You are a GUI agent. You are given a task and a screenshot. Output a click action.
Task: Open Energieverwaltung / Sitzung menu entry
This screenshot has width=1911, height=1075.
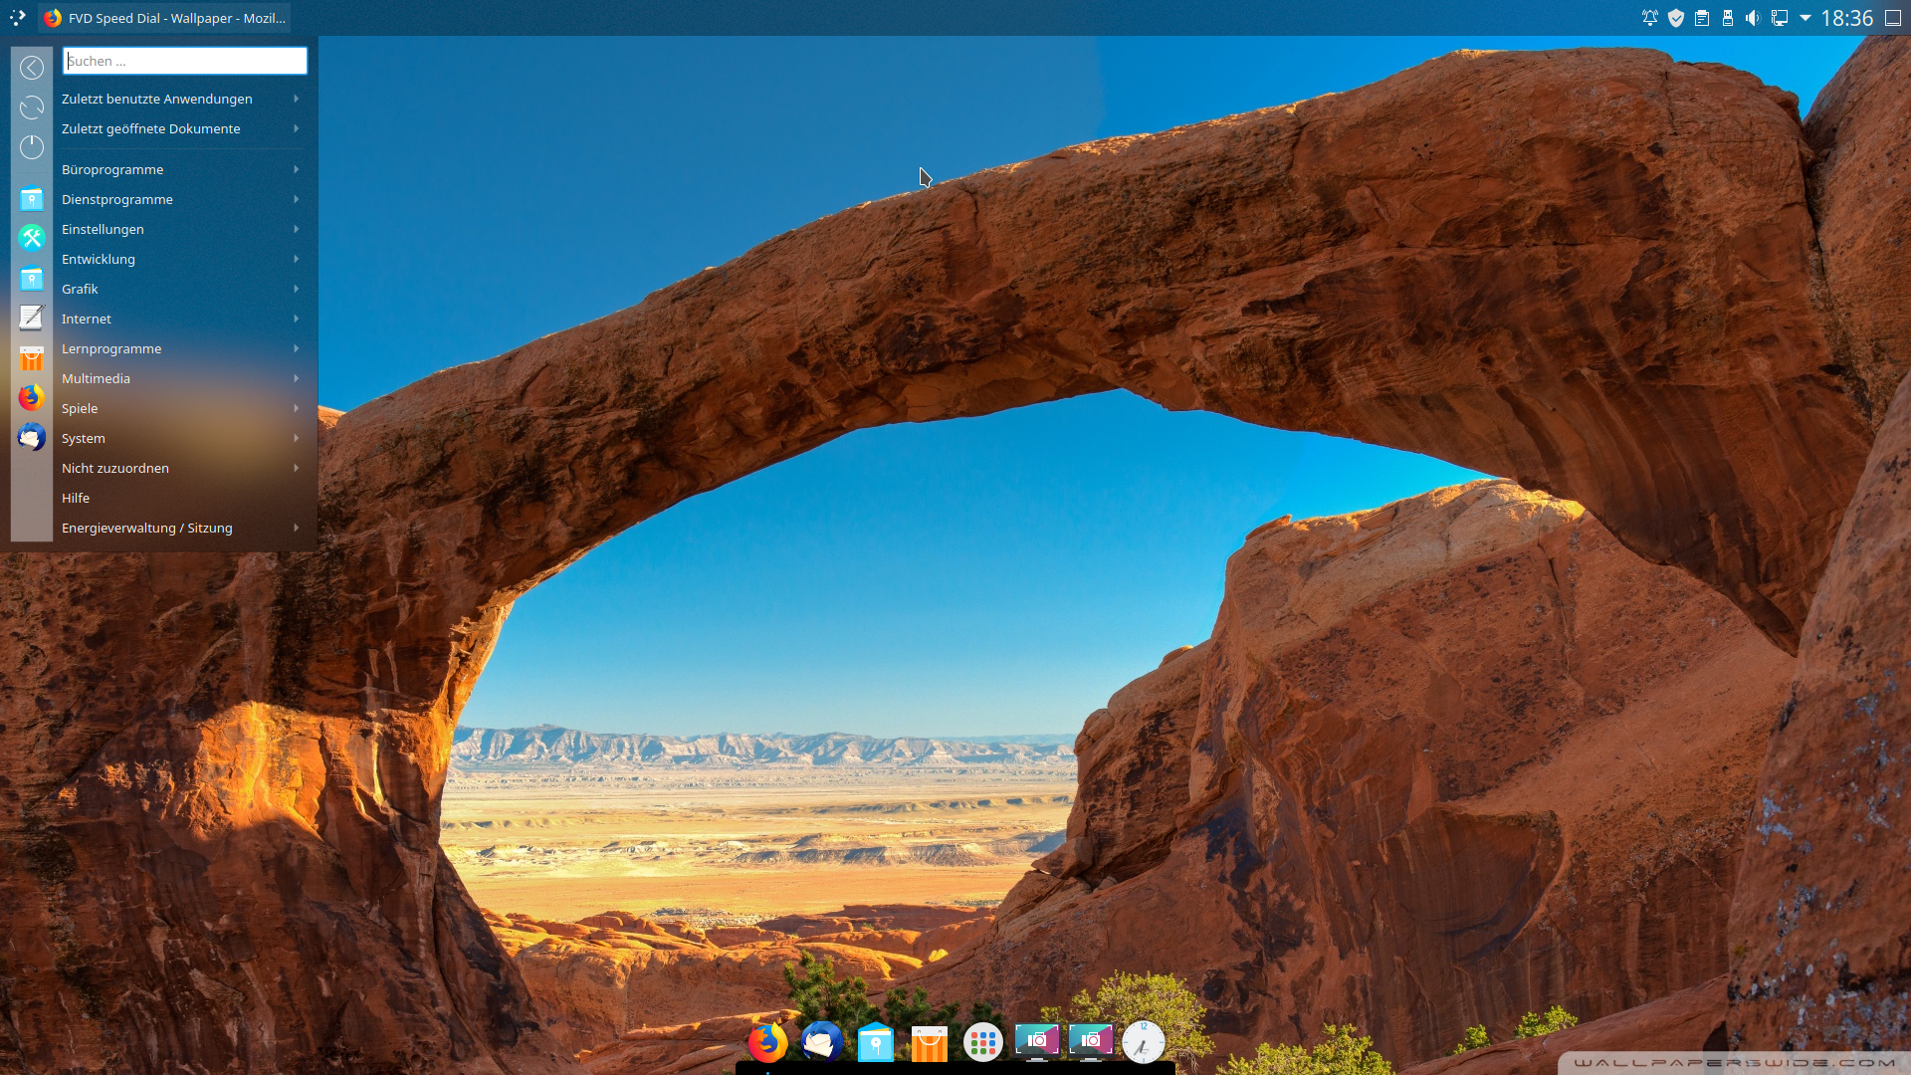[149, 528]
